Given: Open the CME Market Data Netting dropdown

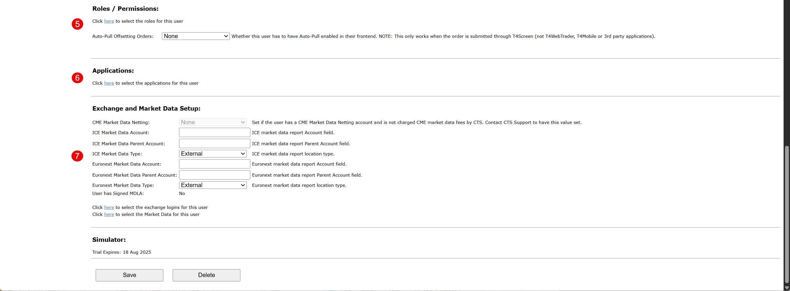Looking at the screenshot, I should (213, 122).
